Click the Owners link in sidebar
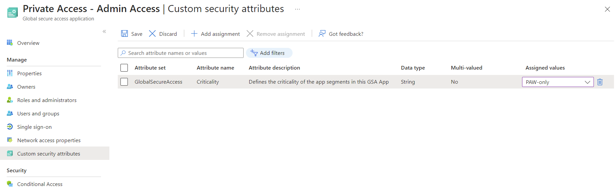 [x=26, y=87]
